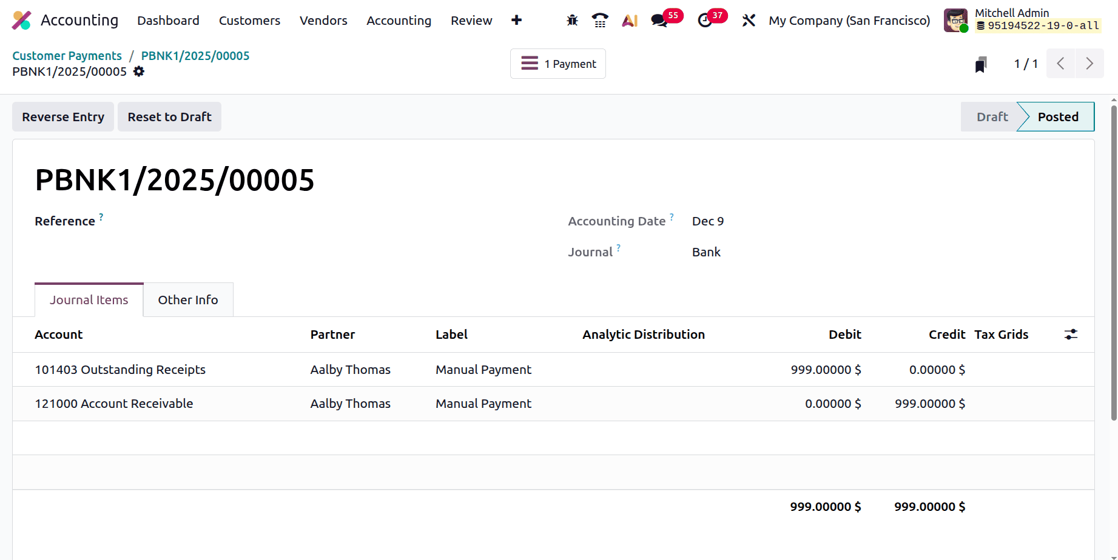Image resolution: width=1118 pixels, height=560 pixels.
Task: Open the PBNK1/2025/00005 breadcrumb link
Action: click(x=195, y=56)
